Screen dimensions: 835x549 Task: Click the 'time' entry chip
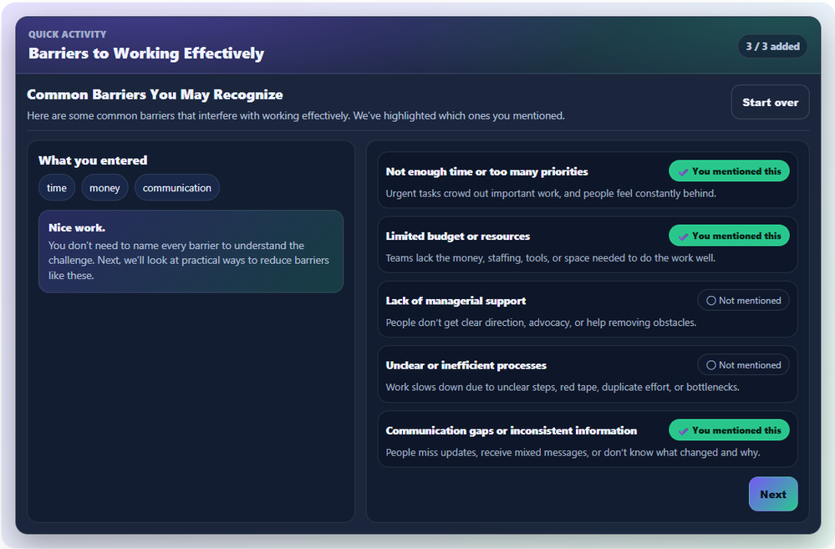(57, 188)
